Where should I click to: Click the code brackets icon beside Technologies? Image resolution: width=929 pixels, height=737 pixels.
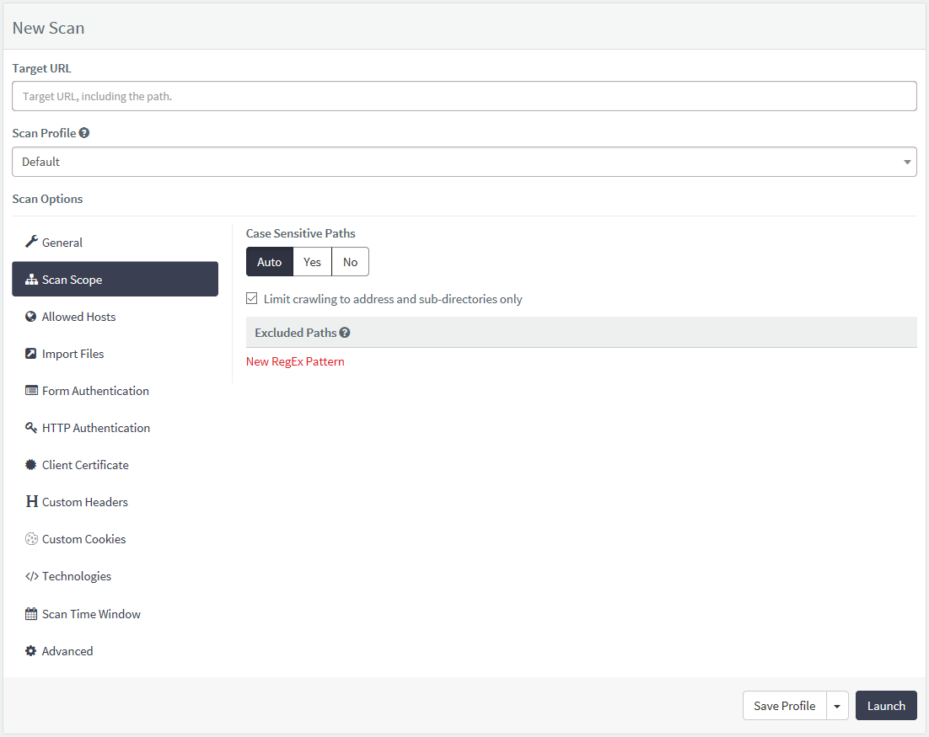[32, 576]
